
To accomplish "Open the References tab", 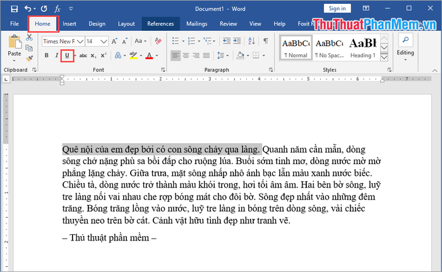I will pos(160,24).
